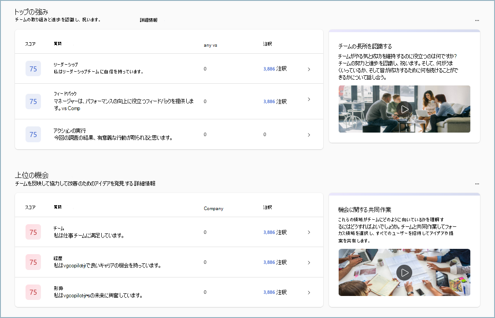Select the リーダーシップ score badge 75
Viewport: 495px width, 318px height.
tap(33, 69)
